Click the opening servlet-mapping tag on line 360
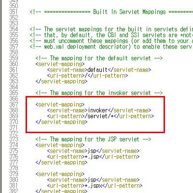This screenshot has width=193, height=193. pyautogui.click(x=60, y=64)
